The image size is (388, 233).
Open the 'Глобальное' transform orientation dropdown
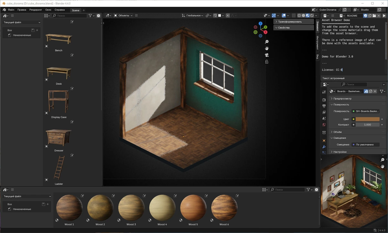[x=192, y=15]
